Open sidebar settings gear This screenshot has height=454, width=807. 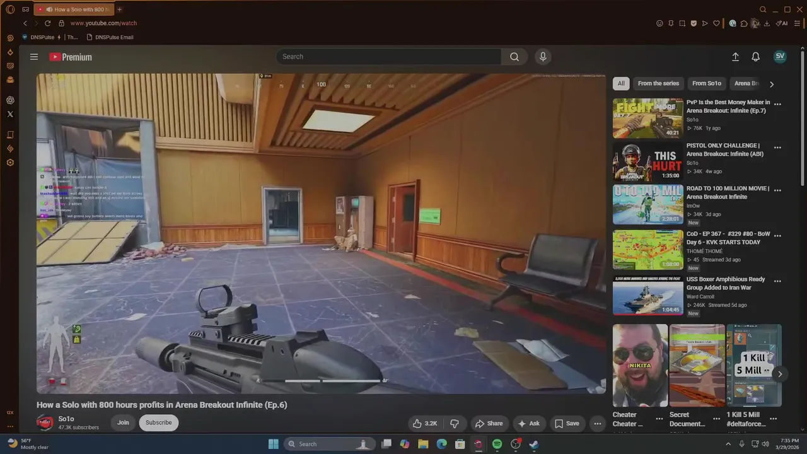click(x=10, y=163)
